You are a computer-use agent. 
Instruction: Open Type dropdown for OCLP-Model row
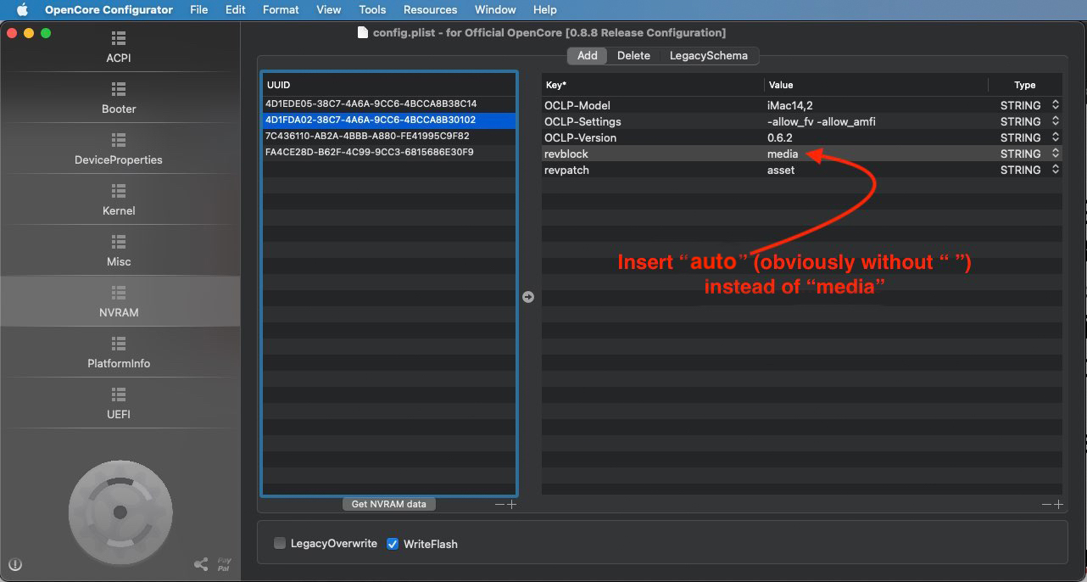(1056, 105)
